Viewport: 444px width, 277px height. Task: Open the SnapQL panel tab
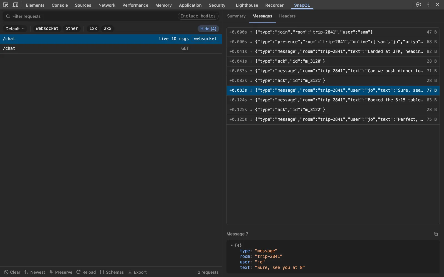[x=302, y=5]
